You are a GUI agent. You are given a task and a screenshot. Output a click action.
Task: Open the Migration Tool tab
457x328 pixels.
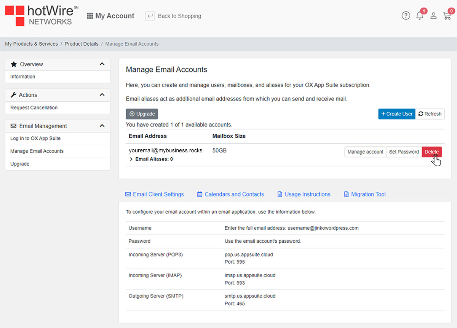pos(364,194)
